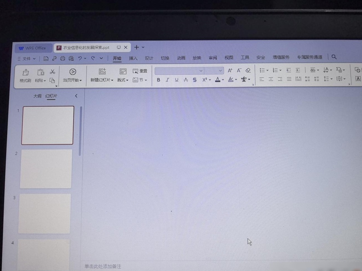Decrease paragraph indent level

coord(289,70)
